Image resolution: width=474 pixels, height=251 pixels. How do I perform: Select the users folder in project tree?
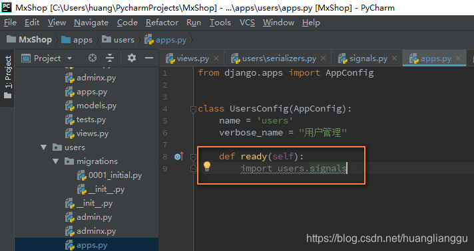[x=69, y=147]
